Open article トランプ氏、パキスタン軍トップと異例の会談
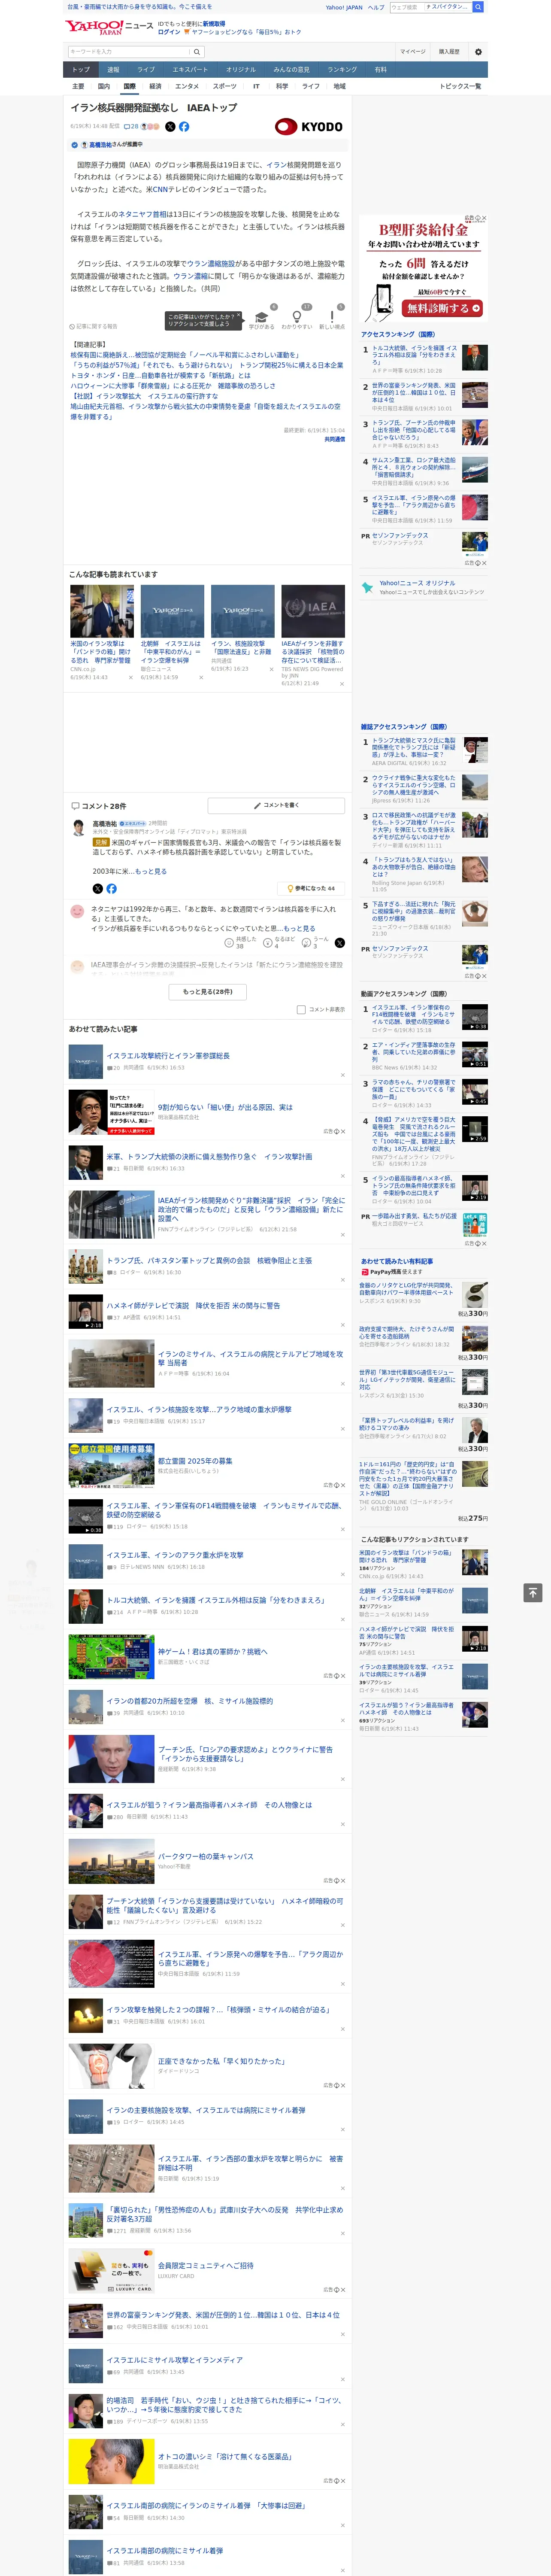 [x=209, y=1261]
